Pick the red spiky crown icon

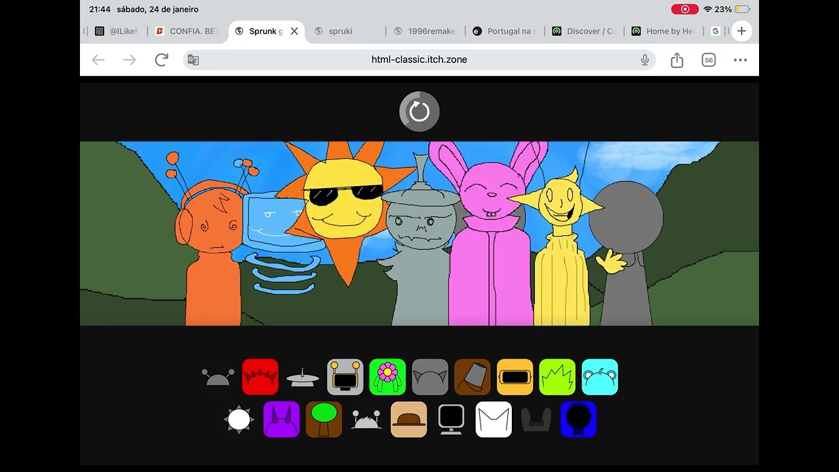[x=260, y=377]
